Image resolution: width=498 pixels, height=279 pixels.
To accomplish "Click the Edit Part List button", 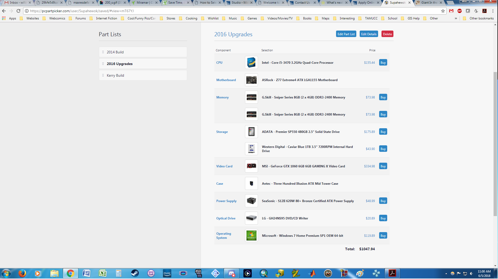I will [x=346, y=34].
